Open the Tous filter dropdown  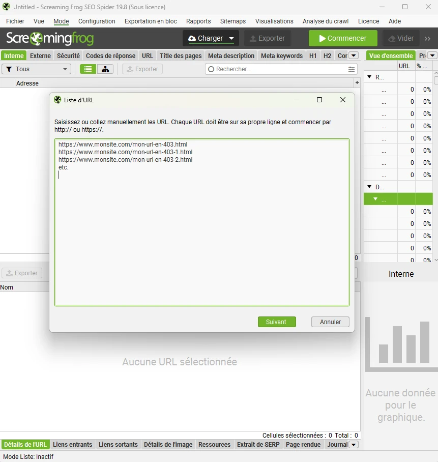pos(36,69)
